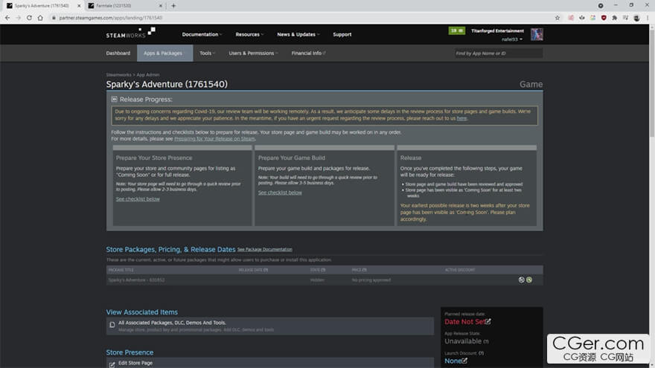
Task: Click the pink extension icon in toolbar
Action: (571, 18)
